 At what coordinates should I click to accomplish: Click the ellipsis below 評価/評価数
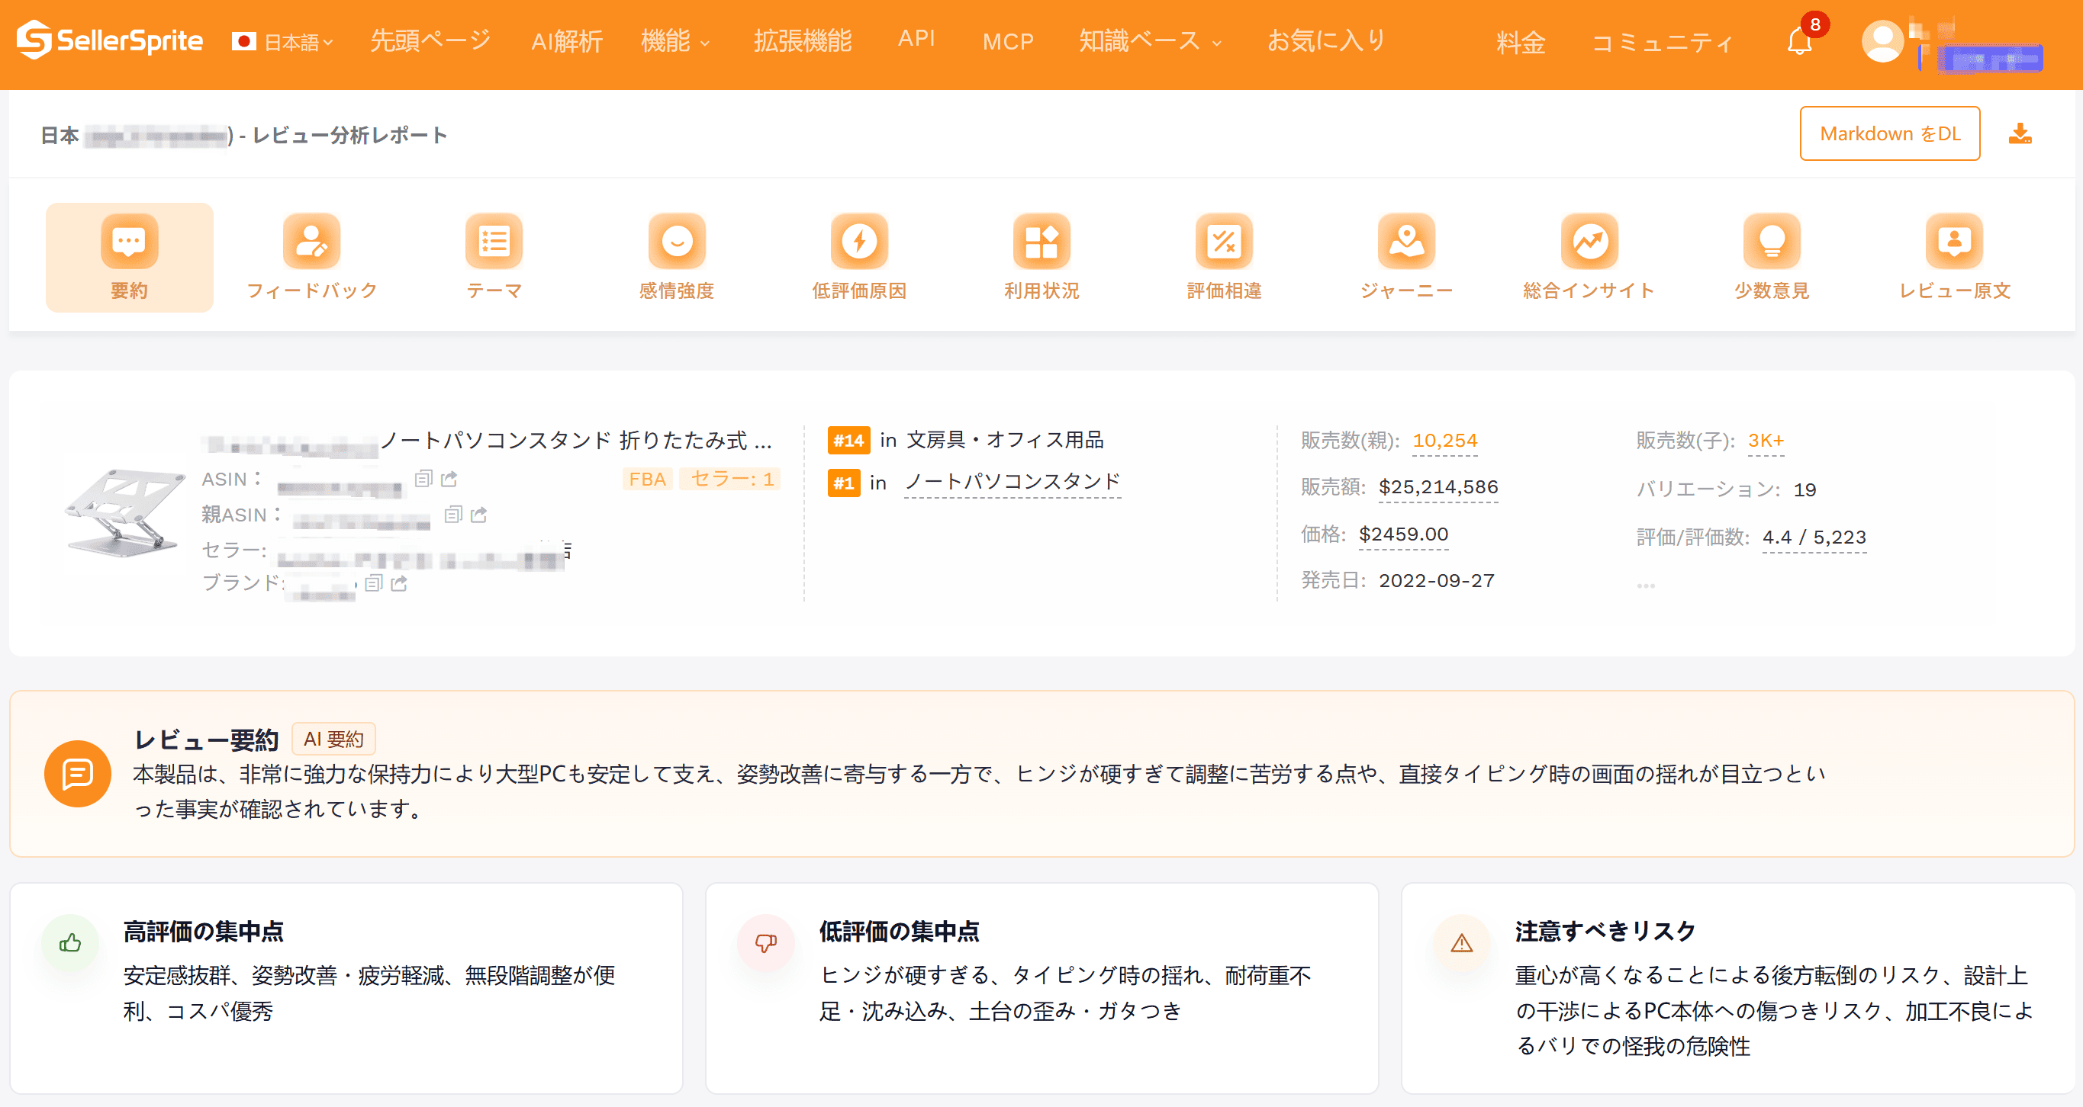pyautogui.click(x=1646, y=585)
